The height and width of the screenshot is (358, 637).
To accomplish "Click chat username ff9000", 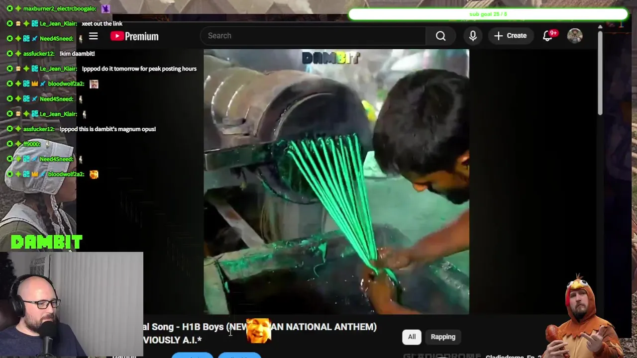I will coord(31,144).
